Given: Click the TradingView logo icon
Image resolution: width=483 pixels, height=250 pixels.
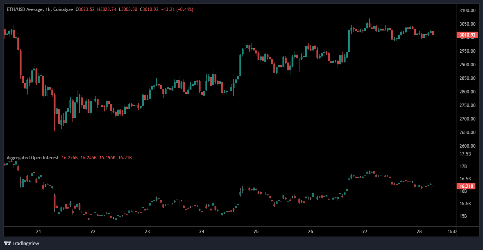Looking at the screenshot, I should (x=7, y=243).
